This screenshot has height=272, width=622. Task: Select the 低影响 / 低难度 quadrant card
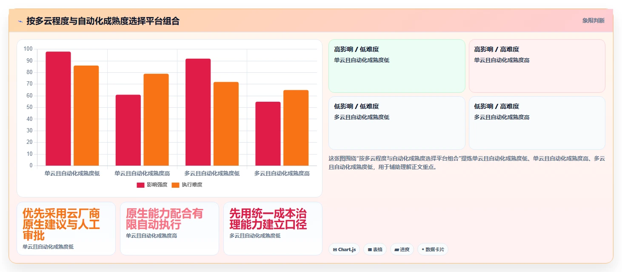[397, 123]
